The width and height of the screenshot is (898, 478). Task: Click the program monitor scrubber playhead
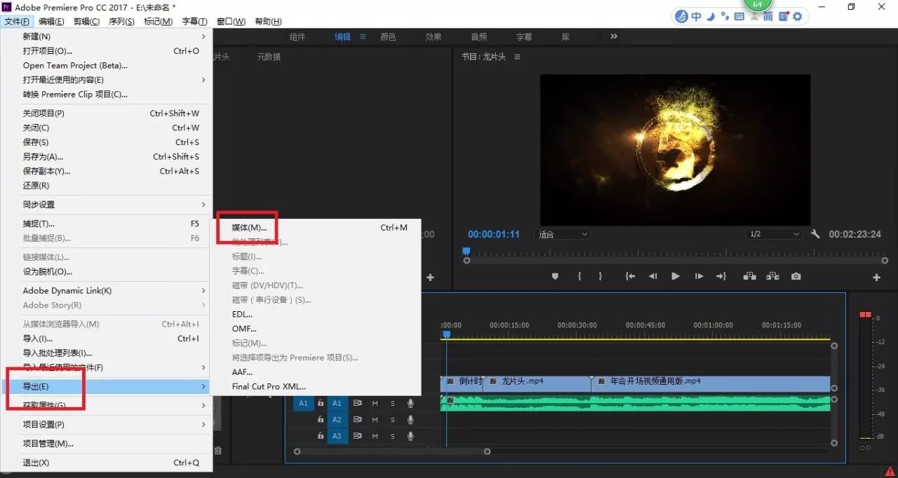466,251
